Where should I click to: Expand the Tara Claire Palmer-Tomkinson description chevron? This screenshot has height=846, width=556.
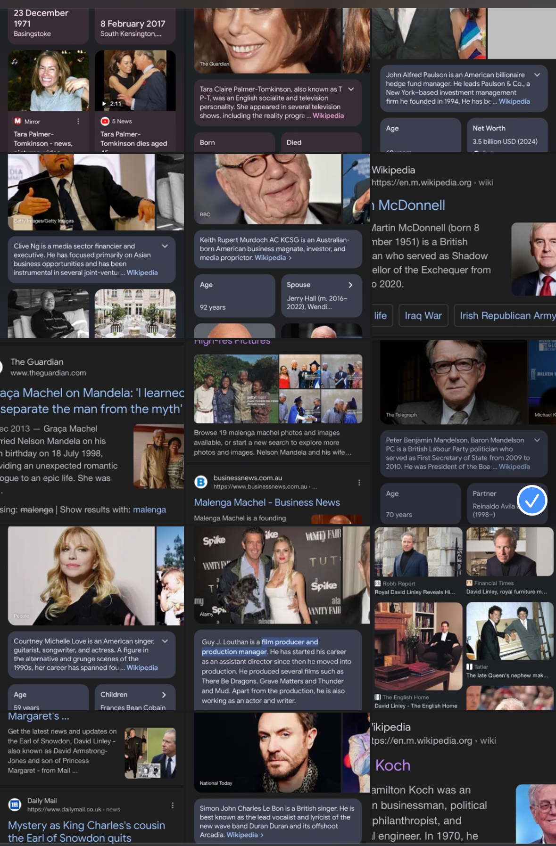tap(351, 89)
